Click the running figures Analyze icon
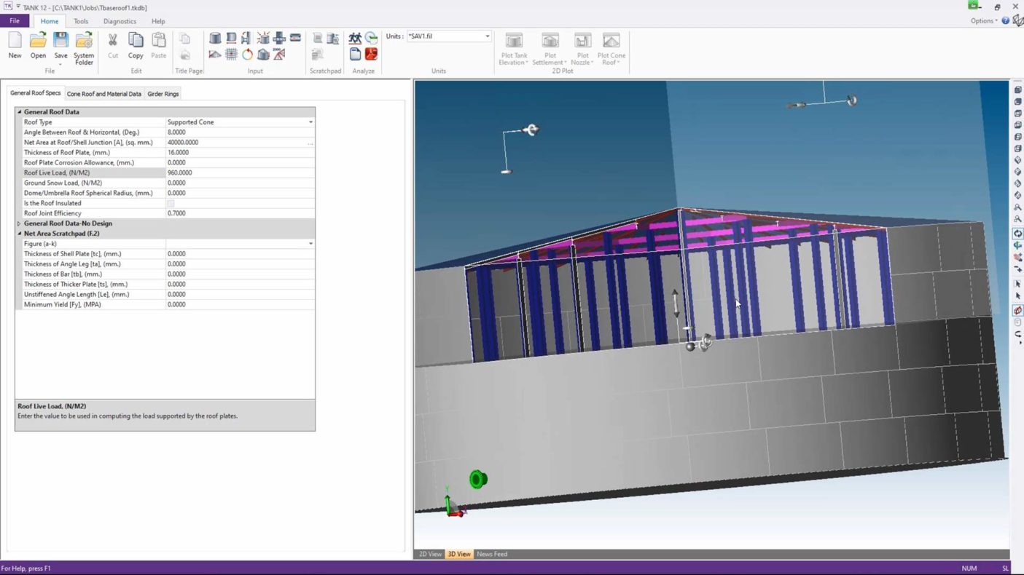This screenshot has height=575, width=1024. pos(355,38)
